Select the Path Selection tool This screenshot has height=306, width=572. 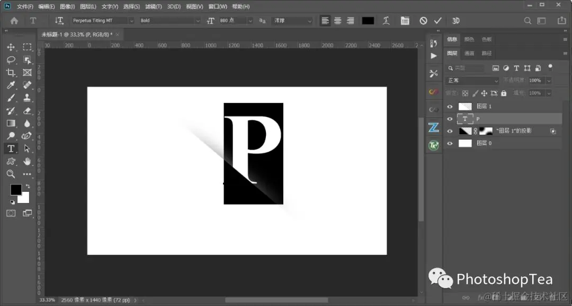[27, 149]
